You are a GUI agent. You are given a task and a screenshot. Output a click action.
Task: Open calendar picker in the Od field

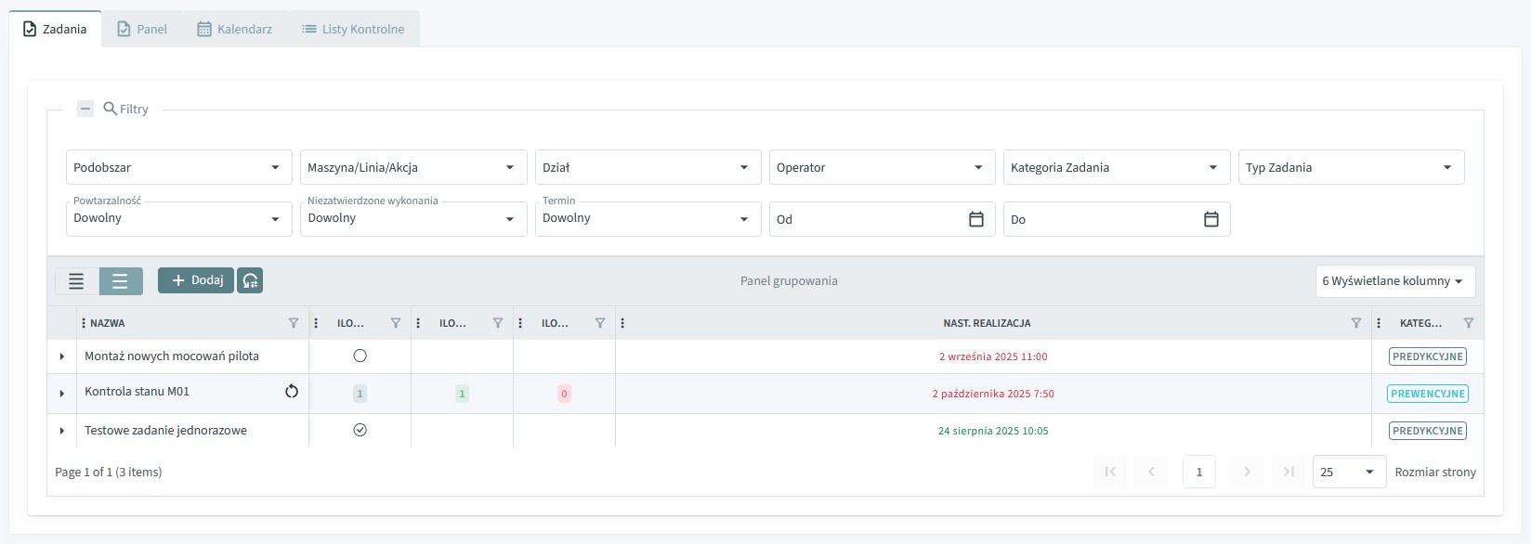pos(975,219)
